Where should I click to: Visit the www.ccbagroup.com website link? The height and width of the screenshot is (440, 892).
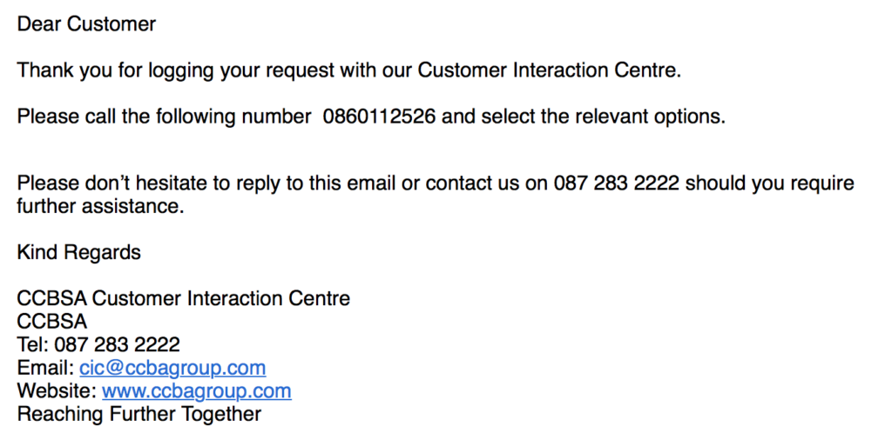click(196, 391)
